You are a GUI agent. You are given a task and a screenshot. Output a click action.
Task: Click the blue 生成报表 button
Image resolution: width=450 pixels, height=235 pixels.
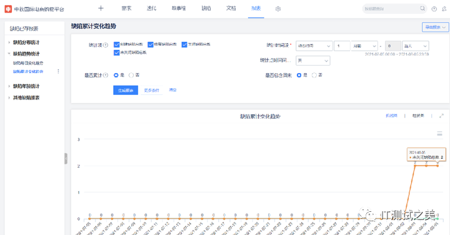[x=126, y=90]
